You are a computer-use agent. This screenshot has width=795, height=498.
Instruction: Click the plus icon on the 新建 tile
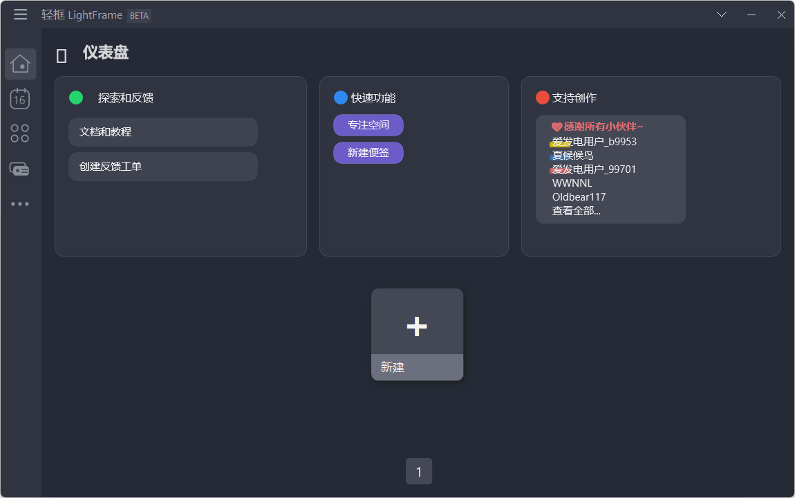point(417,325)
